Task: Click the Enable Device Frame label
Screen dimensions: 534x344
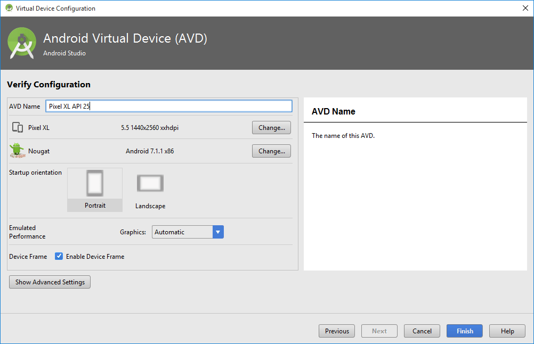Action: 95,257
